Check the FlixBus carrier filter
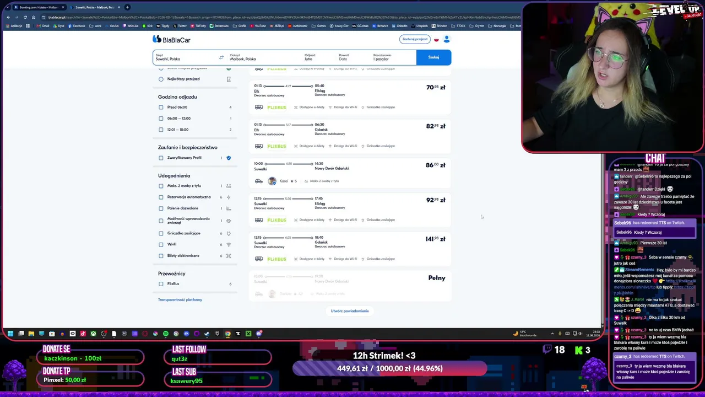 [161, 283]
